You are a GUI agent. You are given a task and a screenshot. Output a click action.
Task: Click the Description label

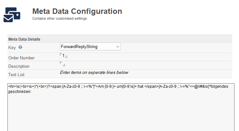(x=19, y=66)
